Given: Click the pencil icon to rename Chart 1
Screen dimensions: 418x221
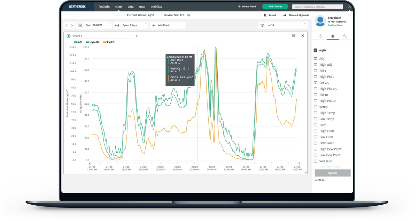Looking at the screenshot, I should pos(137,36).
